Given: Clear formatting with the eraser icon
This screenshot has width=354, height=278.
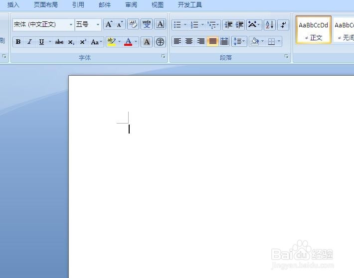Looking at the screenshot, I should pos(133,24).
